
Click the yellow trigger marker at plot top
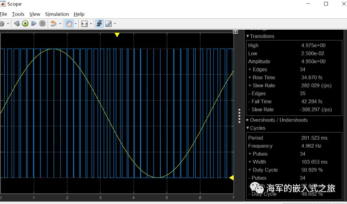pyautogui.click(x=117, y=35)
